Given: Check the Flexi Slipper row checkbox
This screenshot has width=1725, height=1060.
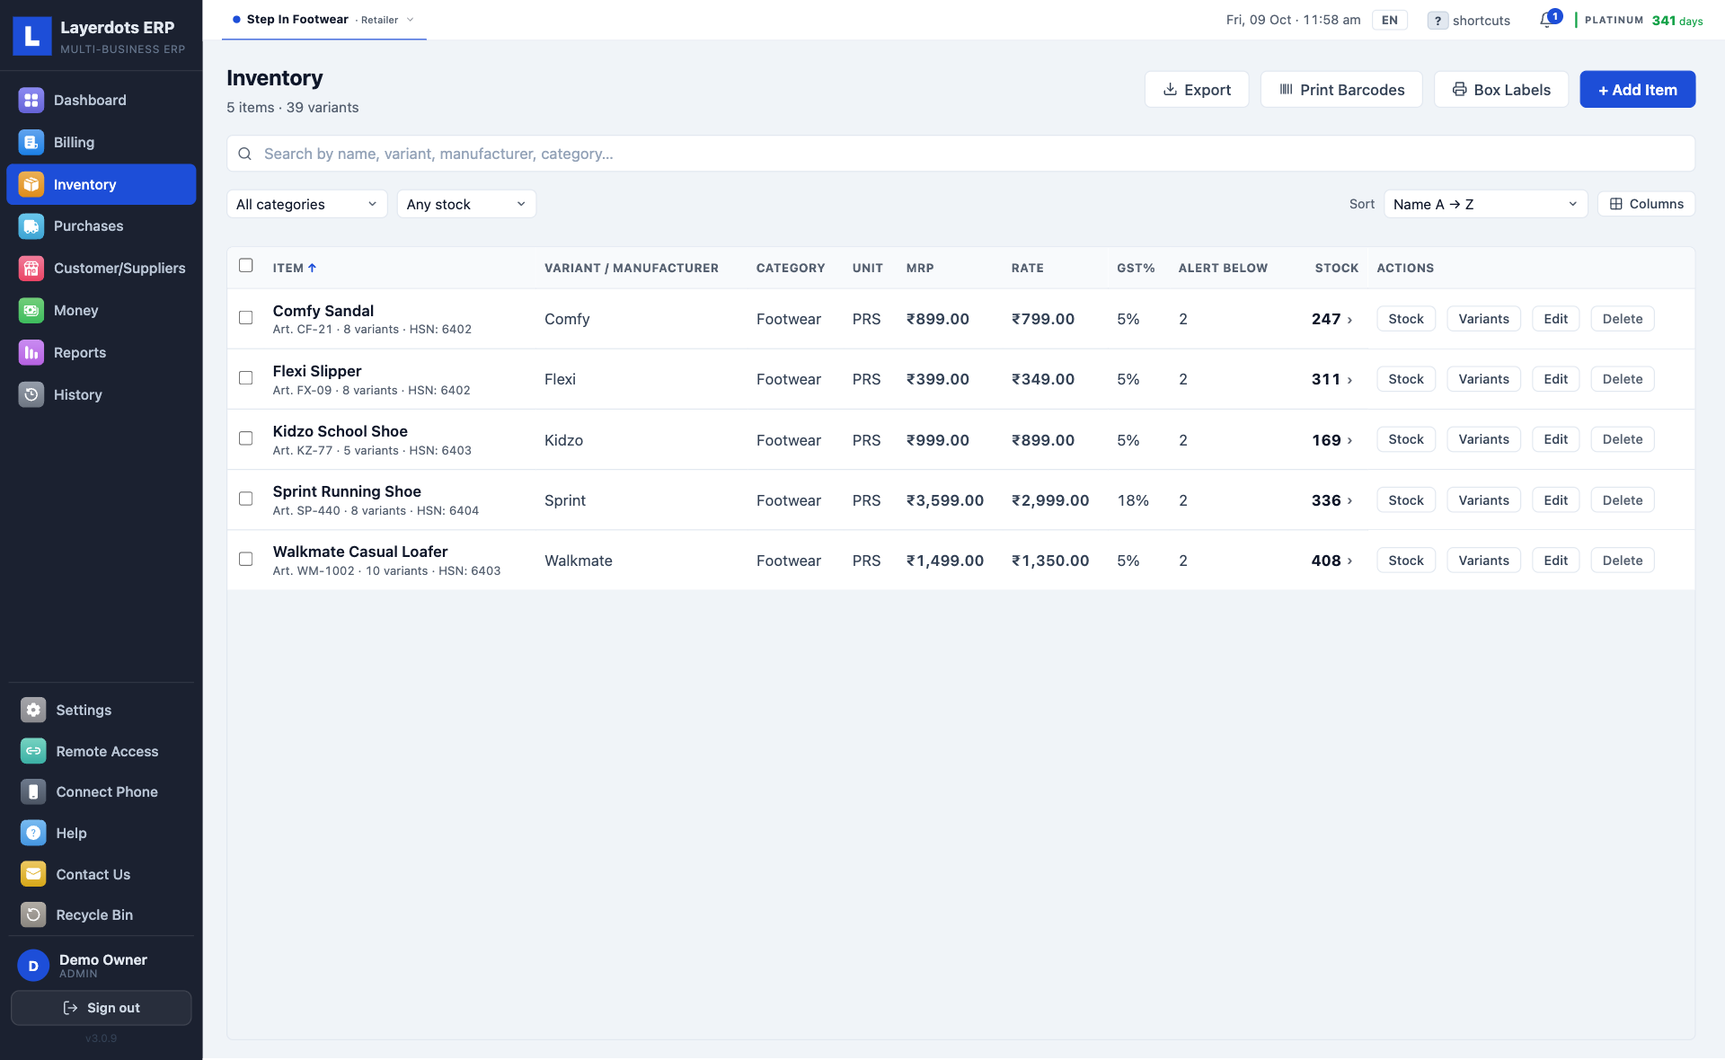Looking at the screenshot, I should (x=245, y=377).
